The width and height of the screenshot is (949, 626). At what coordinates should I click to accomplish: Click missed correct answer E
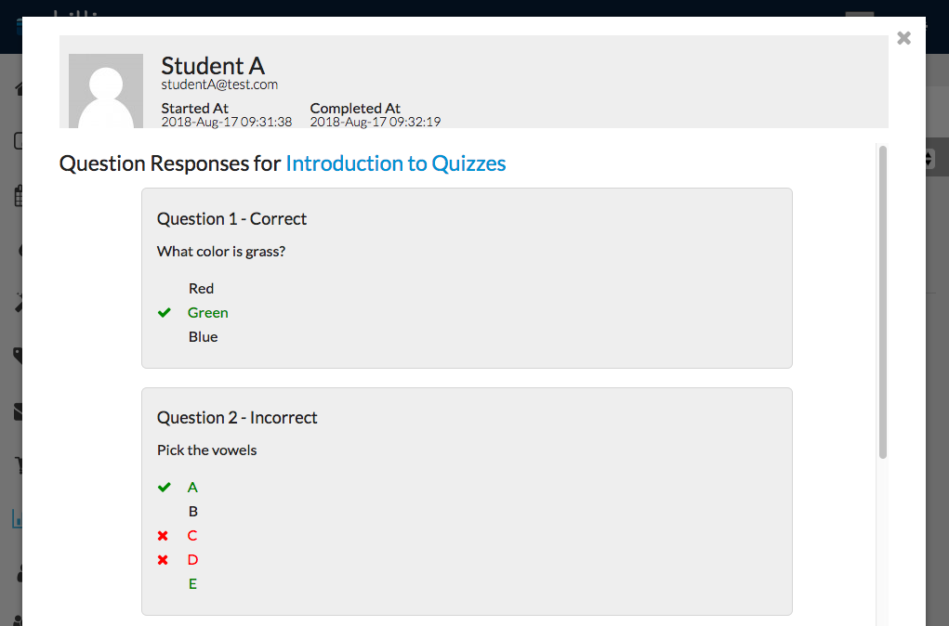pyautogui.click(x=192, y=584)
